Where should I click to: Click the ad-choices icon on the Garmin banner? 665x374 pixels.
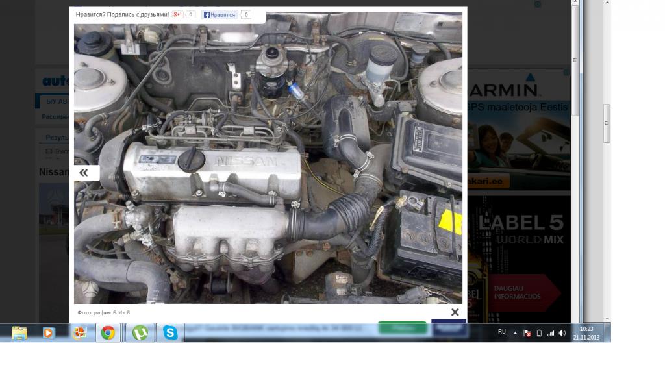[566, 73]
